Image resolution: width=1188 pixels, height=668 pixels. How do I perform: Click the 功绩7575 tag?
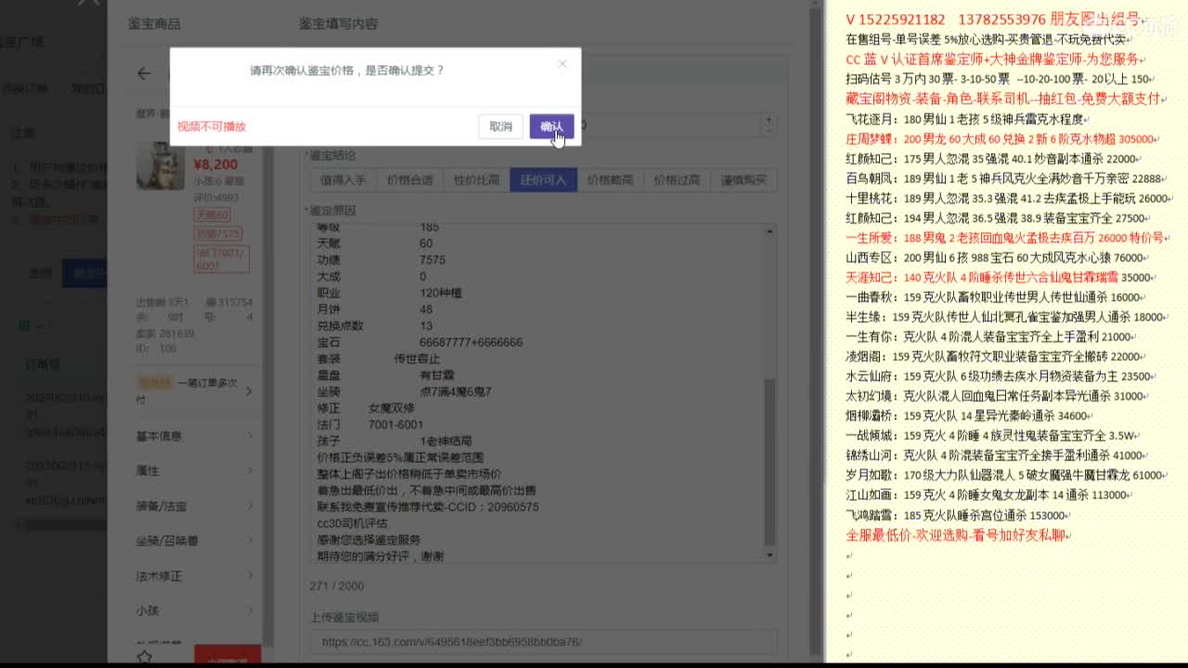pyautogui.click(x=218, y=234)
